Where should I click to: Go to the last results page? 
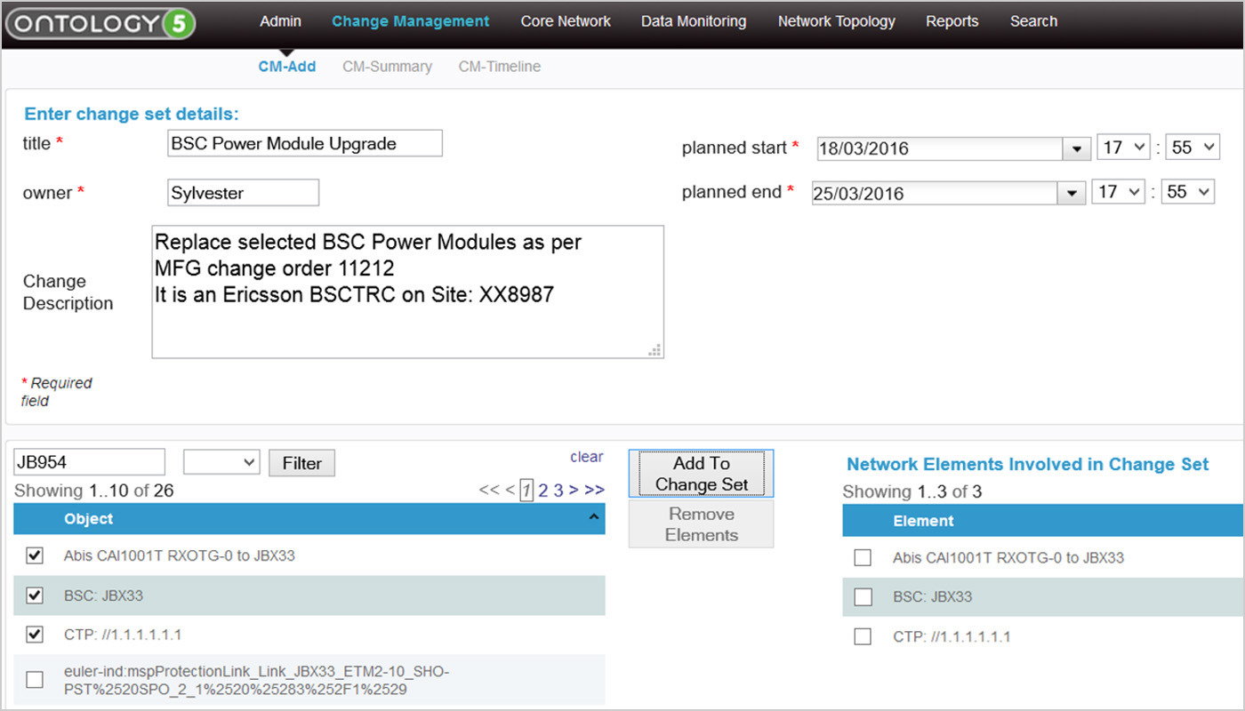595,490
